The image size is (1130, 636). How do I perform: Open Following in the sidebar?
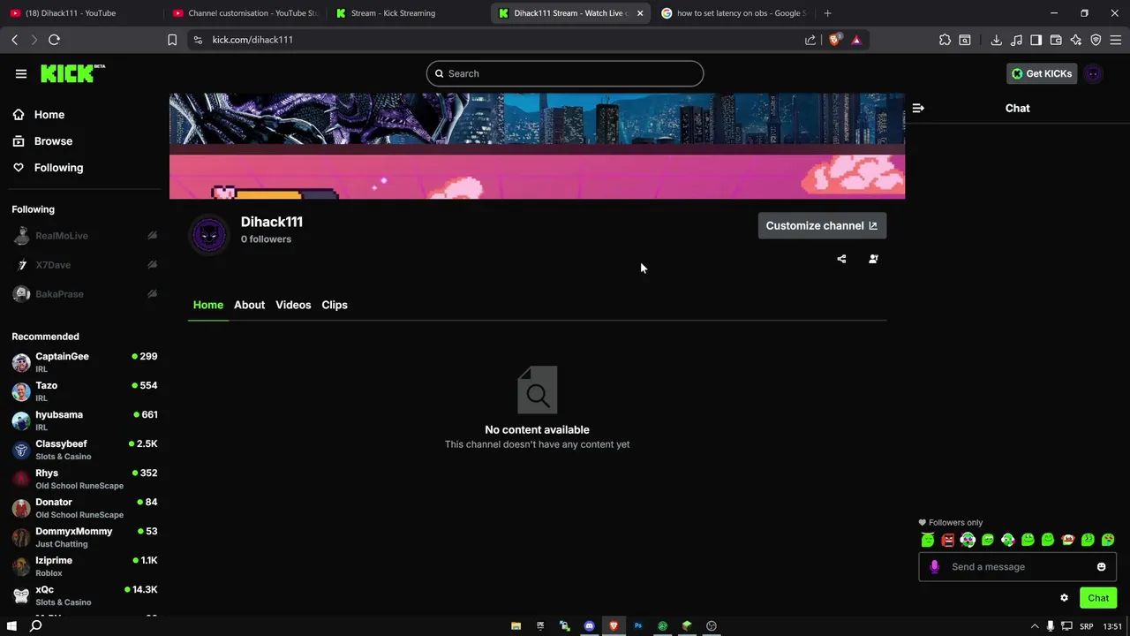48,168
